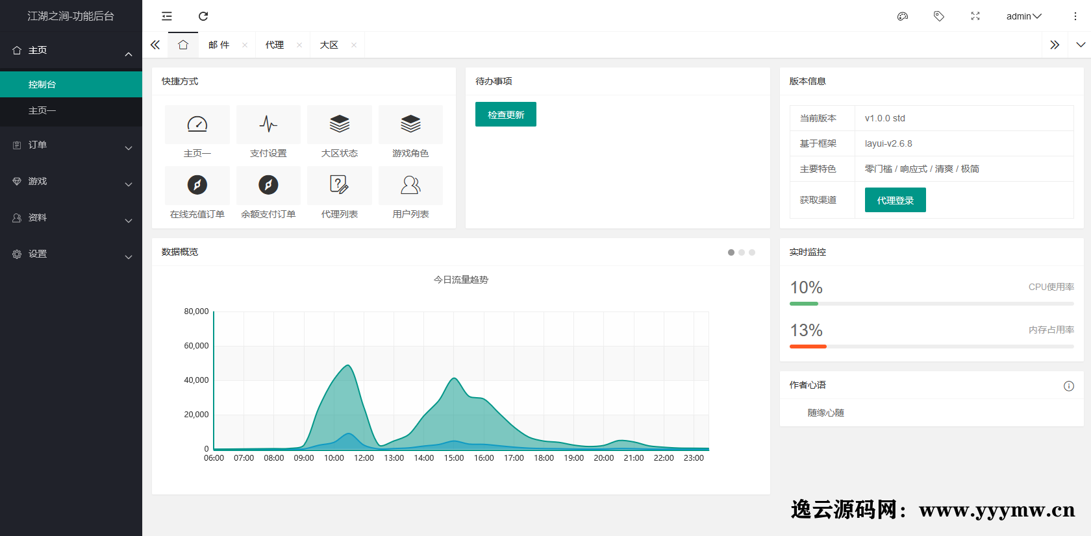1091x536 pixels.
Task: Toggle fullscreen mode icon
Action: (975, 16)
